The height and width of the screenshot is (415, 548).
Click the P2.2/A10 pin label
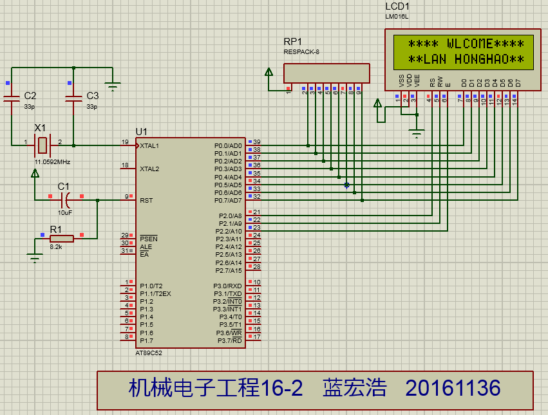coord(229,231)
